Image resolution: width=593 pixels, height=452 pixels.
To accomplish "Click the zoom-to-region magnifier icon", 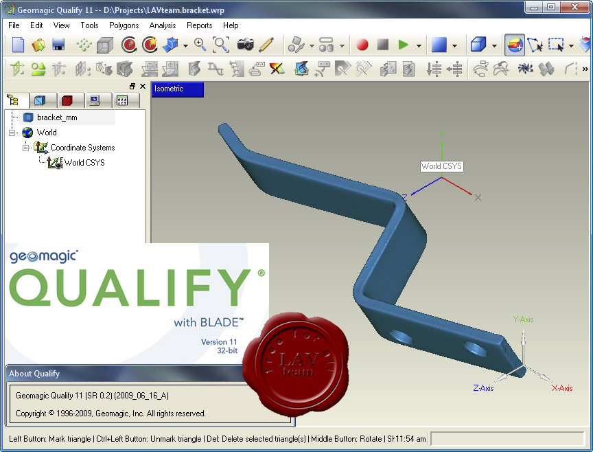I will 221,45.
